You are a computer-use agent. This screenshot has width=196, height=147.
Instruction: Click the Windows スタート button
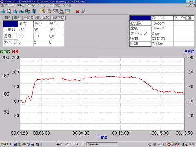[6, 144]
